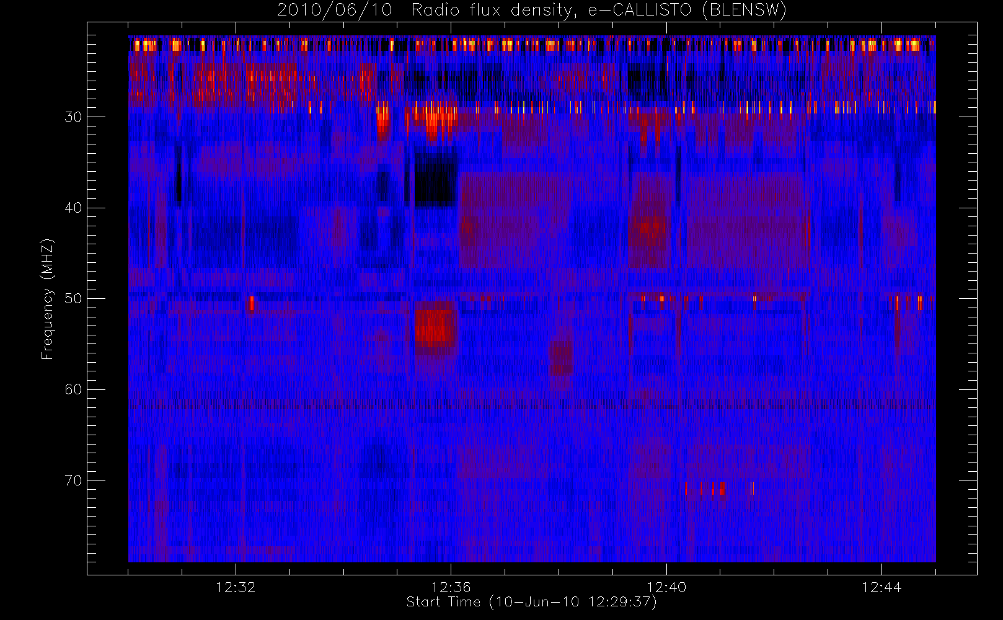Image resolution: width=1003 pixels, height=620 pixels.
Task: Click the 50 MHz frequency tick label
Action: click(73, 299)
